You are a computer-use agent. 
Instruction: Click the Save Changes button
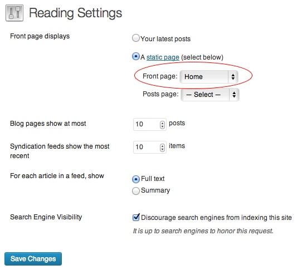33,259
